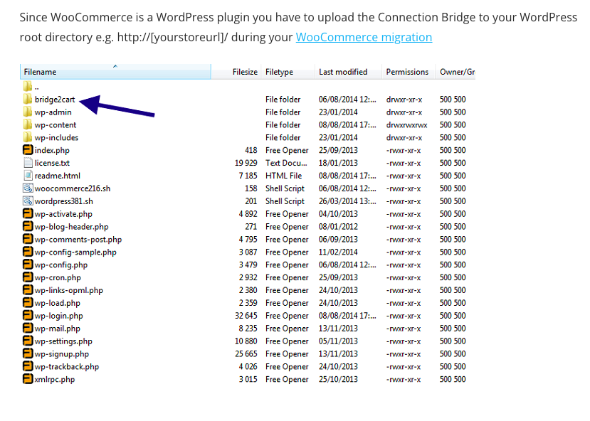Open the WooCommerce migration link
Image resolution: width=590 pixels, height=421 pixels.
[364, 37]
